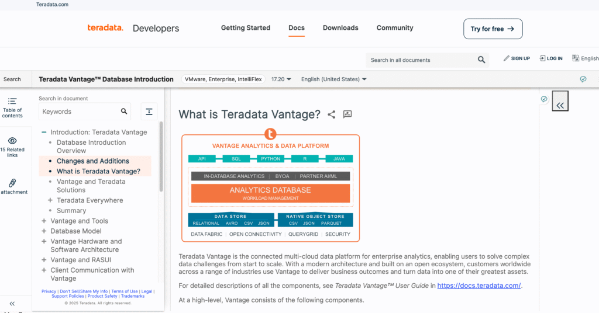Click the Trademarks footer link
Image resolution: width=599 pixels, height=313 pixels.
[133, 296]
